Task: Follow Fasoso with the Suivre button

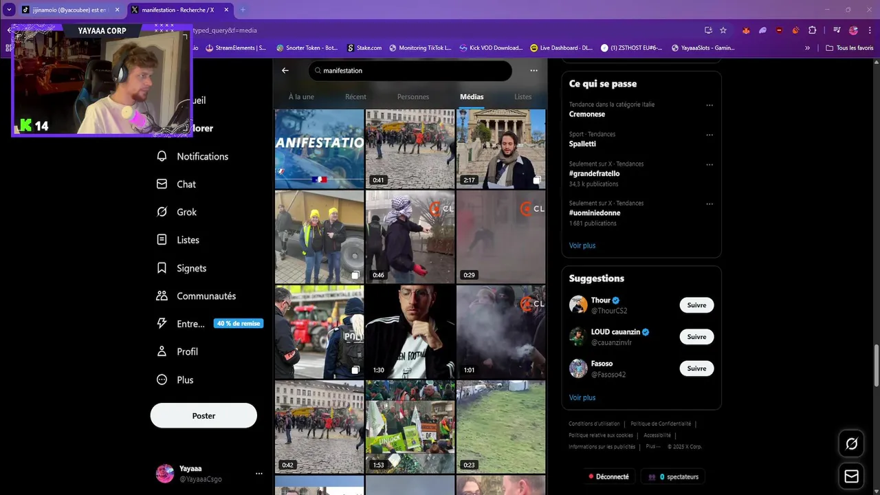Action: (x=696, y=368)
